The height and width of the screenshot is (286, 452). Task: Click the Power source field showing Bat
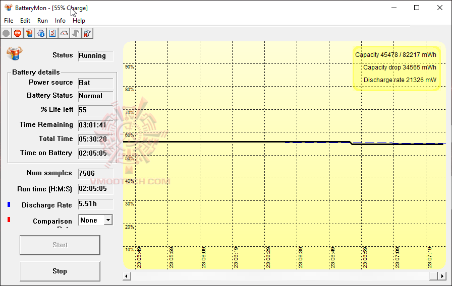[95, 83]
